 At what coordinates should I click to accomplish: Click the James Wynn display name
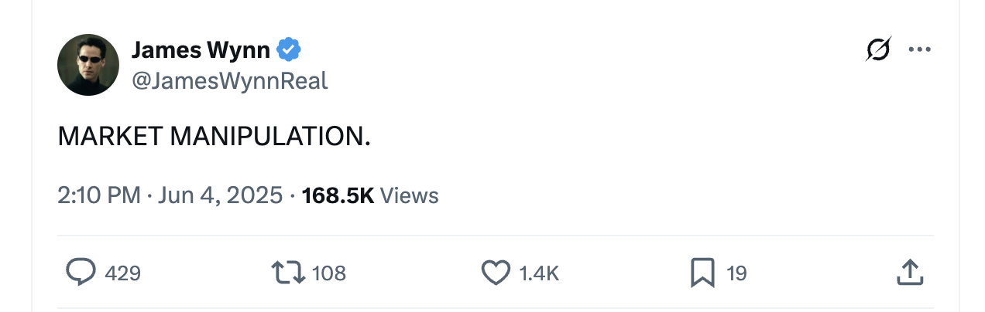pyautogui.click(x=201, y=50)
